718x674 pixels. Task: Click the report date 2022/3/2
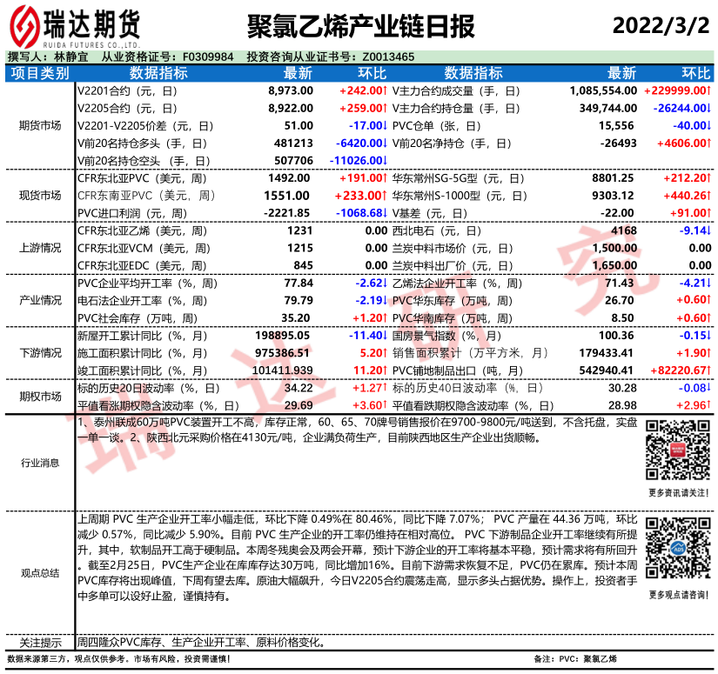[x=661, y=25]
